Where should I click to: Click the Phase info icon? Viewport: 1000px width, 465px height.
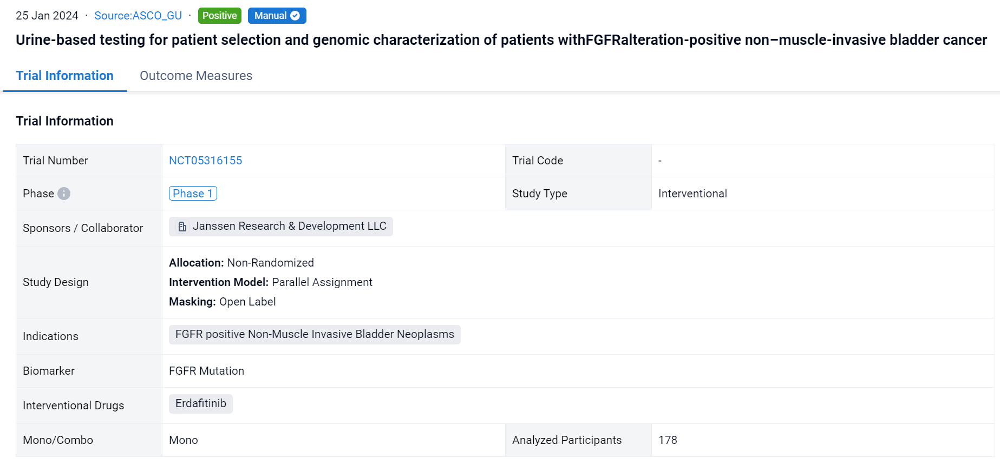click(x=64, y=194)
